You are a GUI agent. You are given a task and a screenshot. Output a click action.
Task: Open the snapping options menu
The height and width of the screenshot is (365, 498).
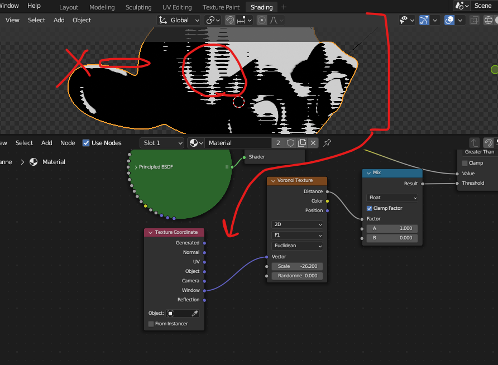pos(244,20)
